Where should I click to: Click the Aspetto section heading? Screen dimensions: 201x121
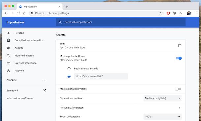click(61, 35)
